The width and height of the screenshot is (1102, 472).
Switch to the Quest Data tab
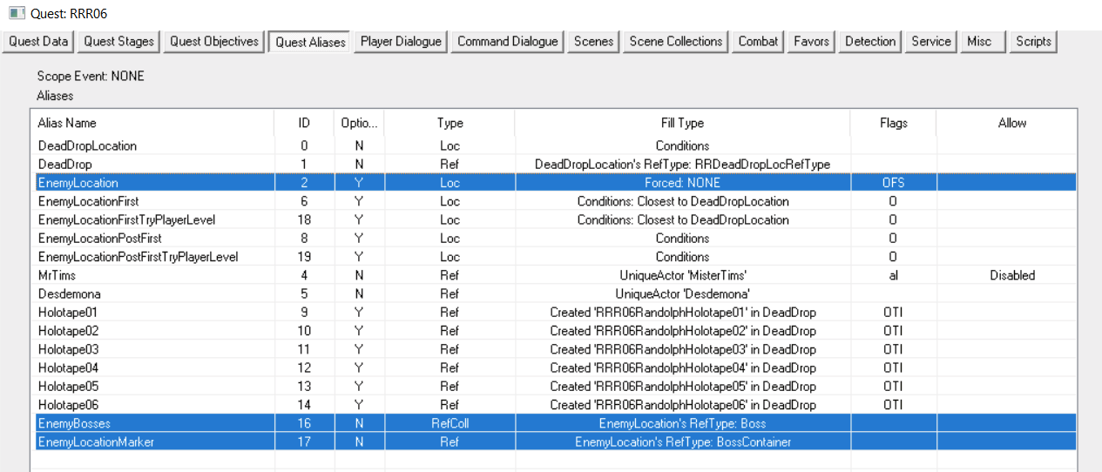click(x=38, y=41)
